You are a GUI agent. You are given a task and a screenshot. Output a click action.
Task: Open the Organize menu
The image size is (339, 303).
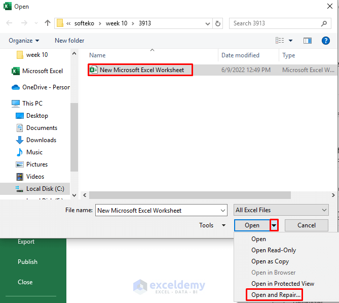[24, 41]
